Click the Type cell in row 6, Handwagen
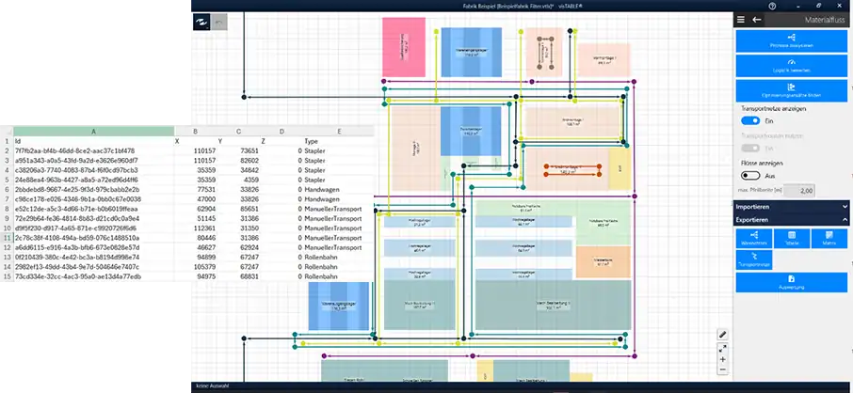The image size is (853, 393). (x=339, y=189)
